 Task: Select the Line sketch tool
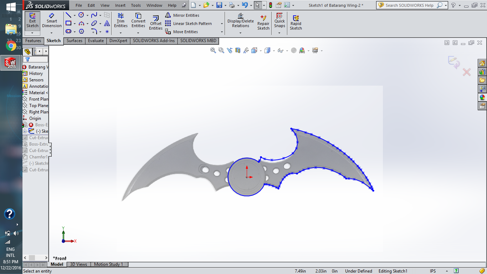coord(68,15)
